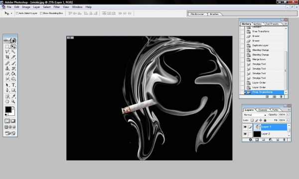Switch to the Actions tab
Screen dimensions: 299x179
pyautogui.click(x=258, y=24)
